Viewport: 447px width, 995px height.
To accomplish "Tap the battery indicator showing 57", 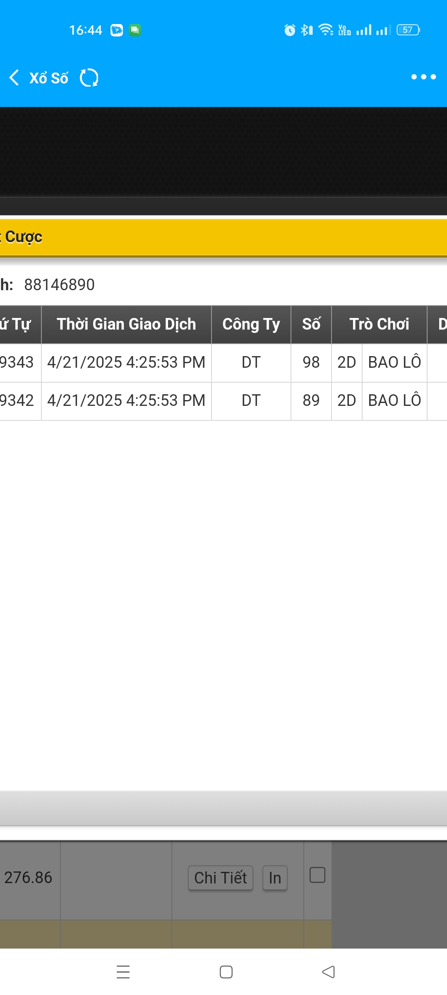I will pyautogui.click(x=408, y=30).
